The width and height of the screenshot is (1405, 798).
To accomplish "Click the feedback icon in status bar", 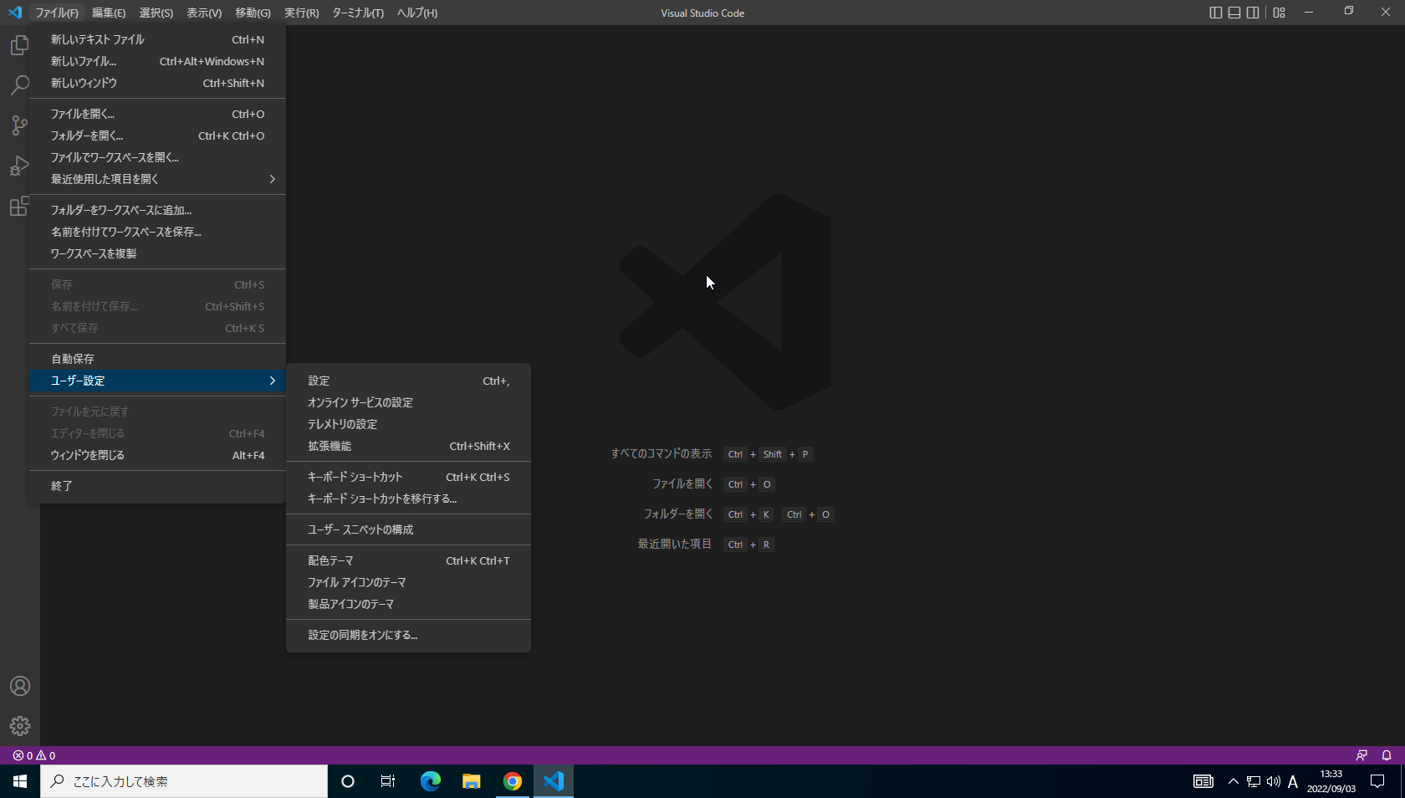I will tap(1362, 755).
